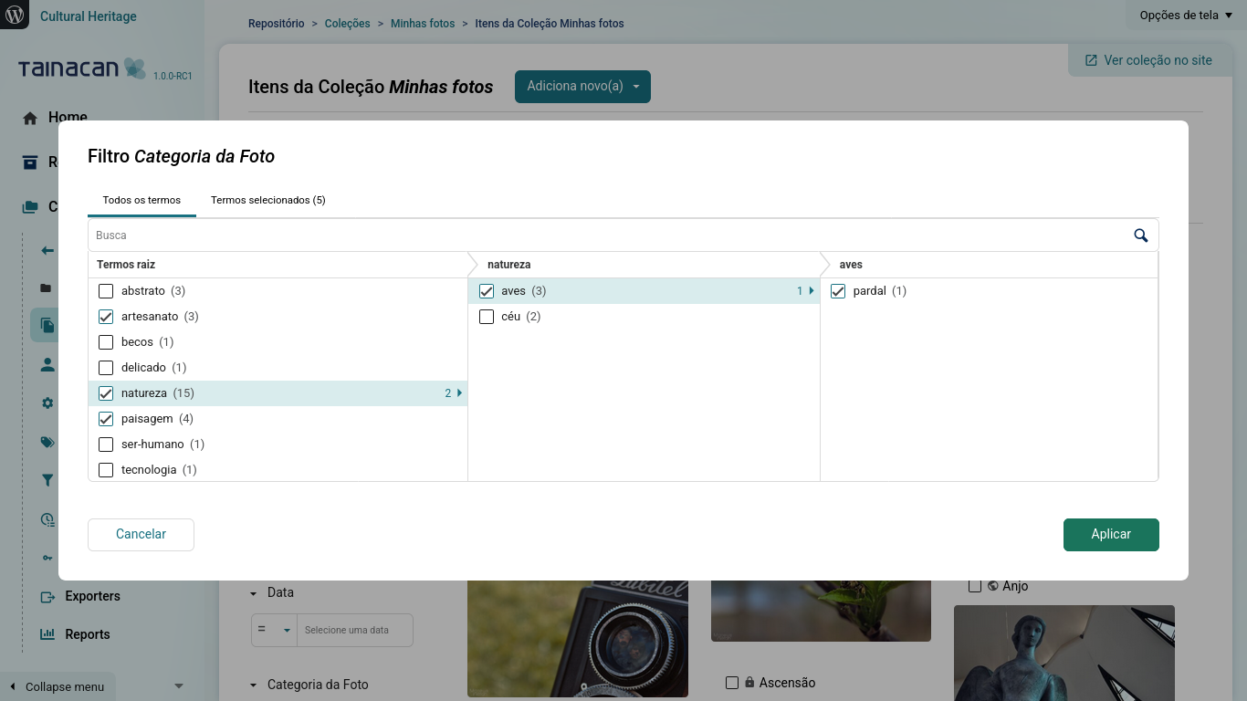Expand the aves term to show children
This screenshot has height=701, width=1247.
(811, 290)
